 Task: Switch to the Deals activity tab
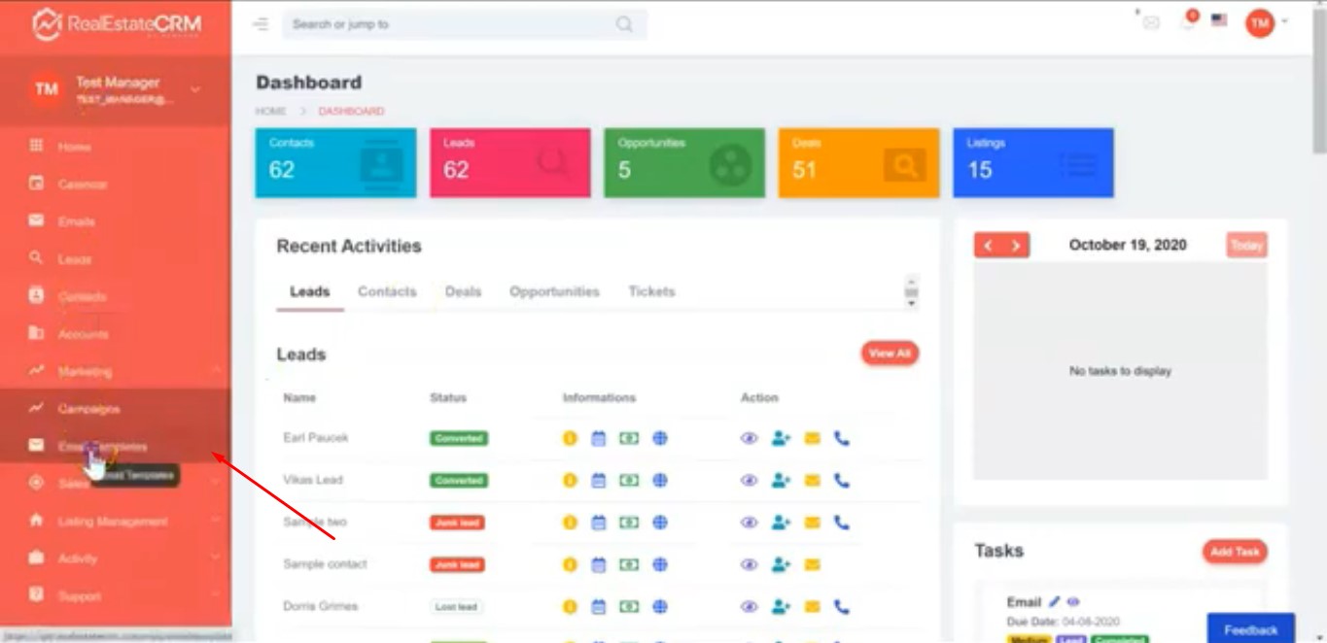[x=463, y=291]
